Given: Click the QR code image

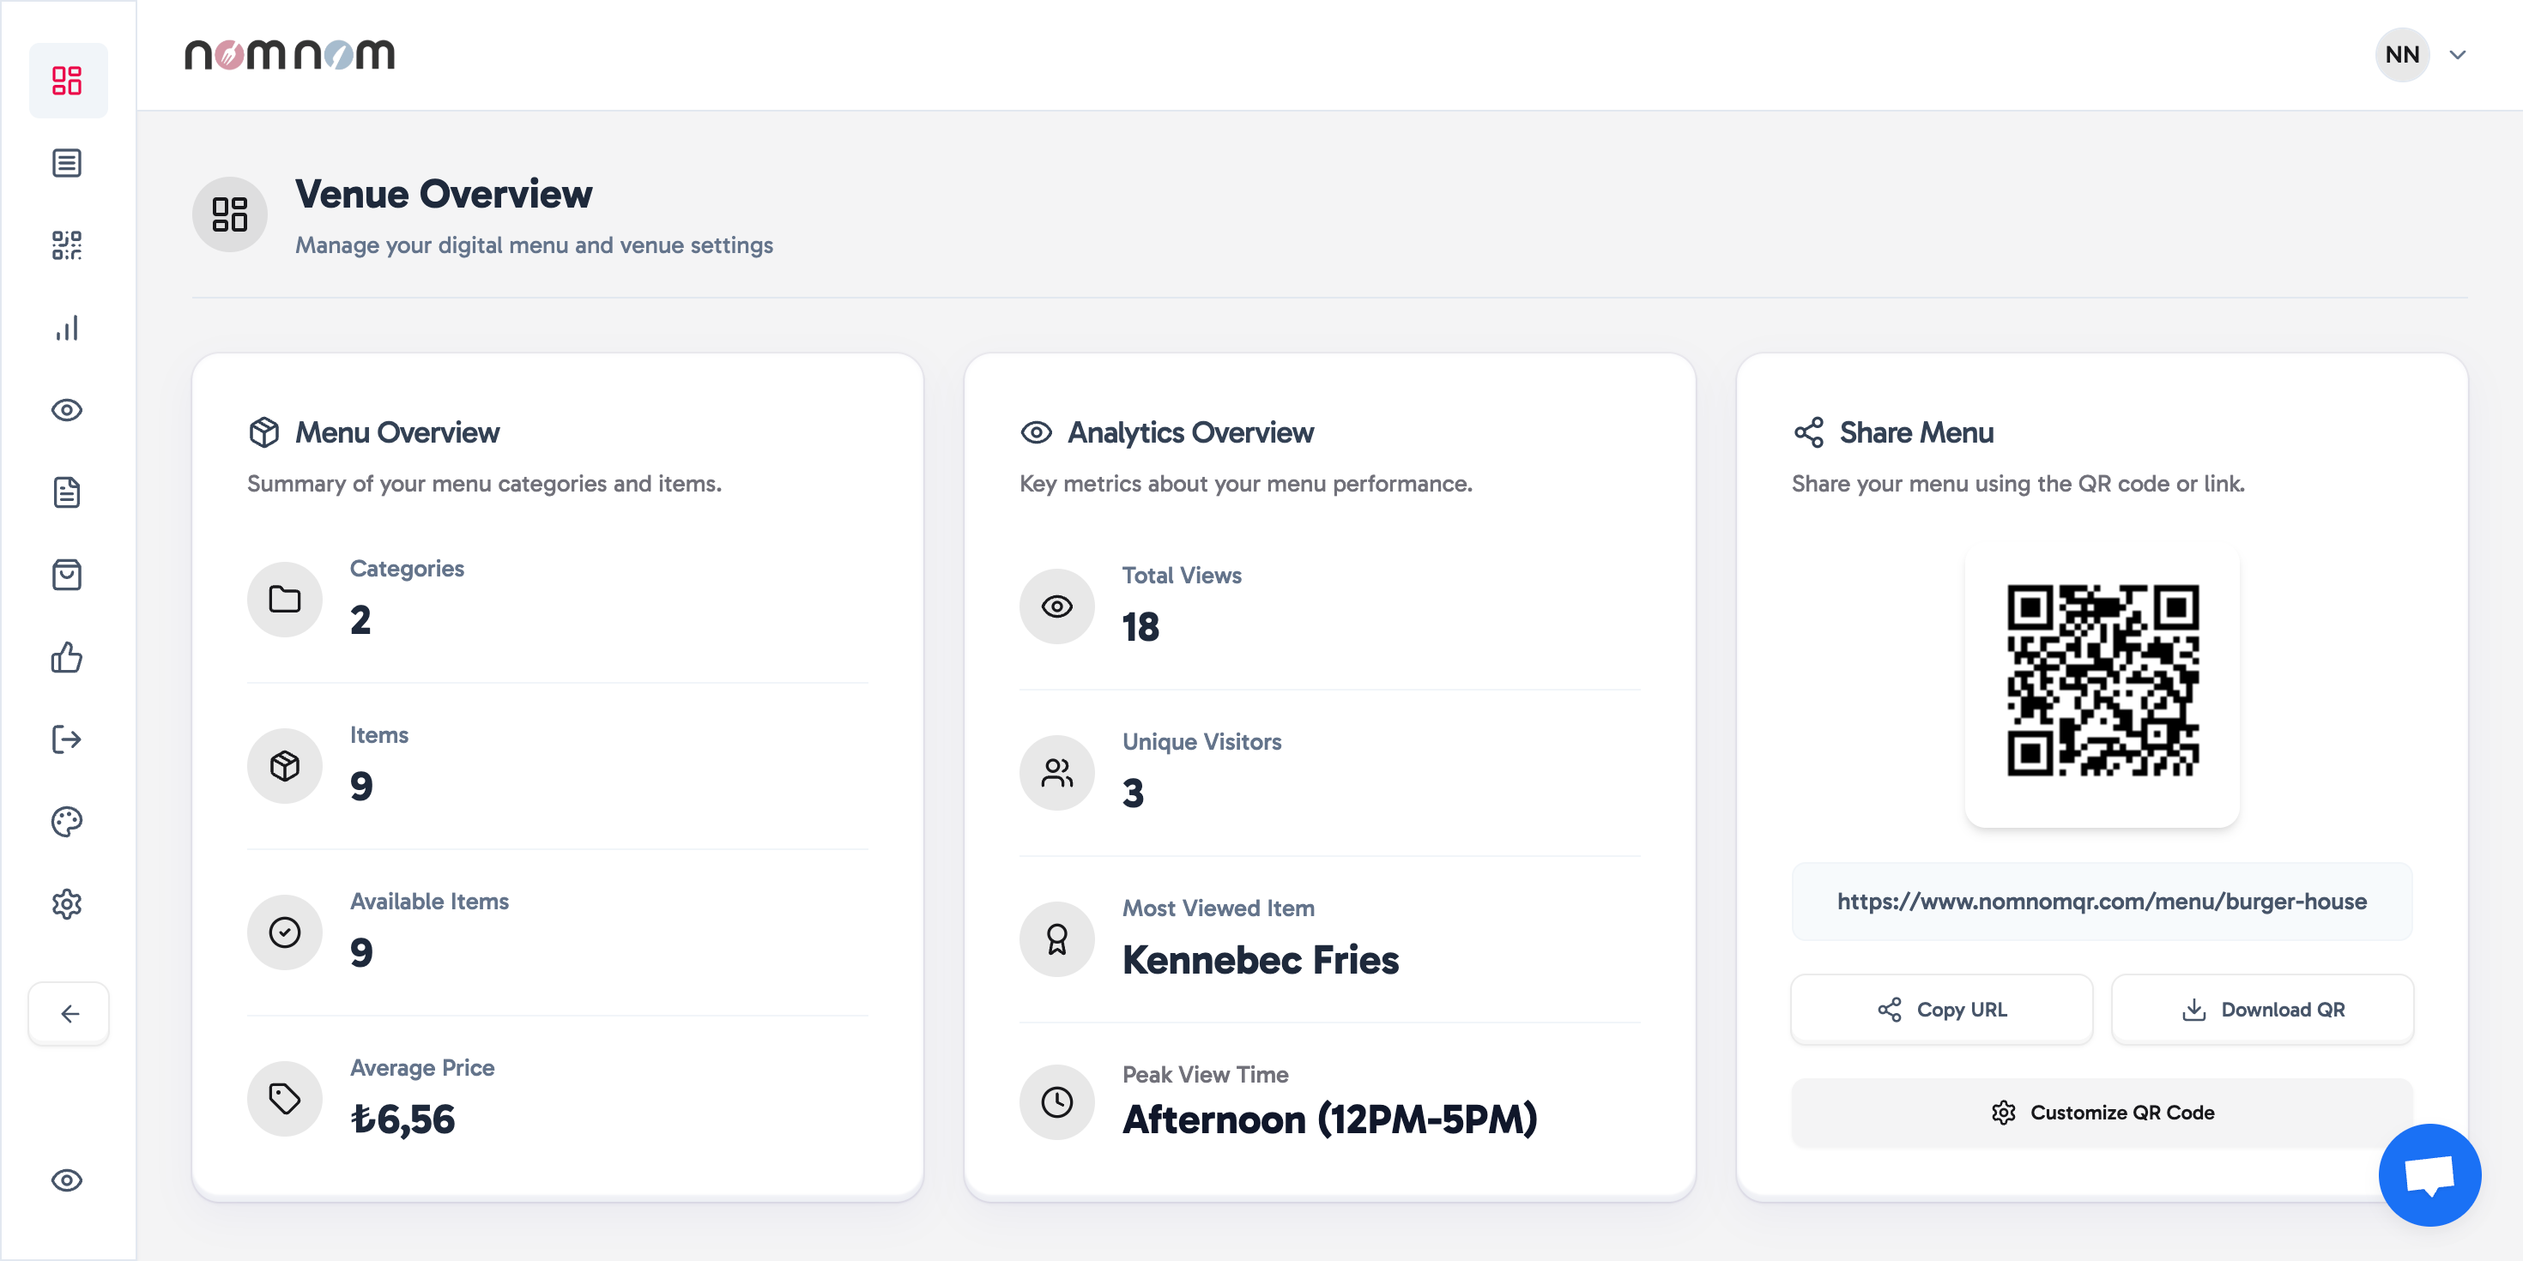Looking at the screenshot, I should (x=2102, y=679).
